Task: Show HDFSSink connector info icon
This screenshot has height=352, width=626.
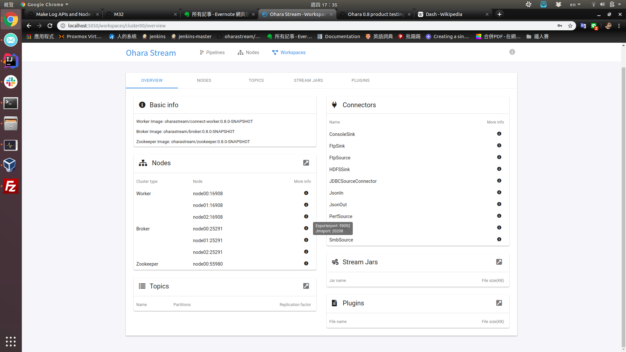Action: 499,169
